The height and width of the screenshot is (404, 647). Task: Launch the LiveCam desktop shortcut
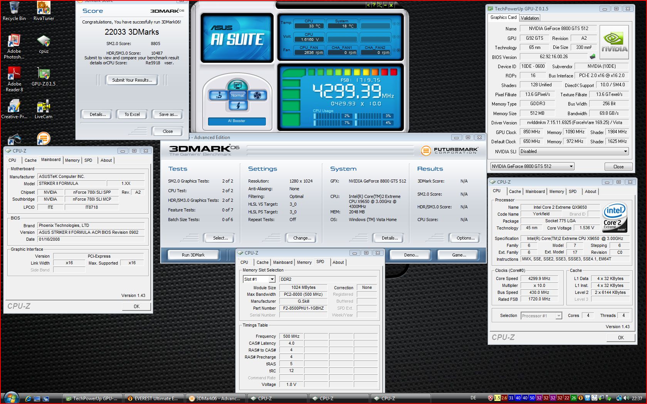pos(44,109)
